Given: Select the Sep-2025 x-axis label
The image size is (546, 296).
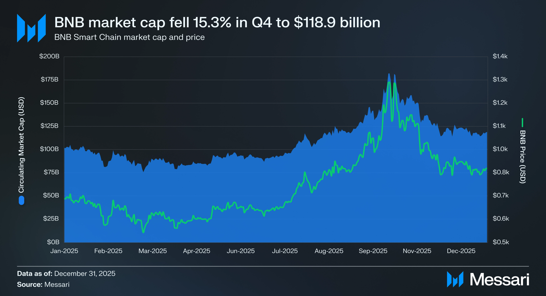Looking at the screenshot, I should point(373,251).
